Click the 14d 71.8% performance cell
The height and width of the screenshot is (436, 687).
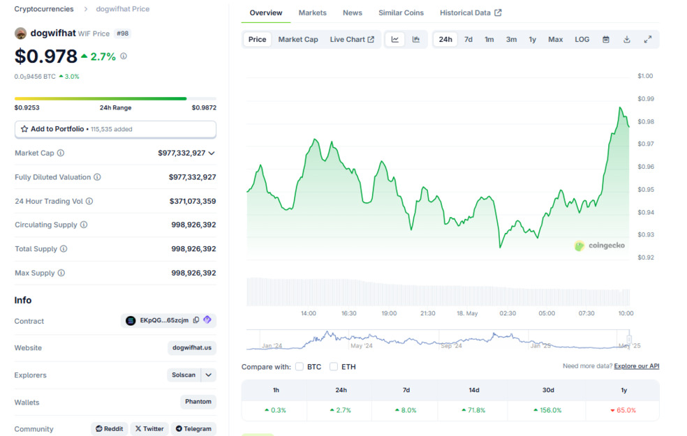pyautogui.click(x=473, y=410)
